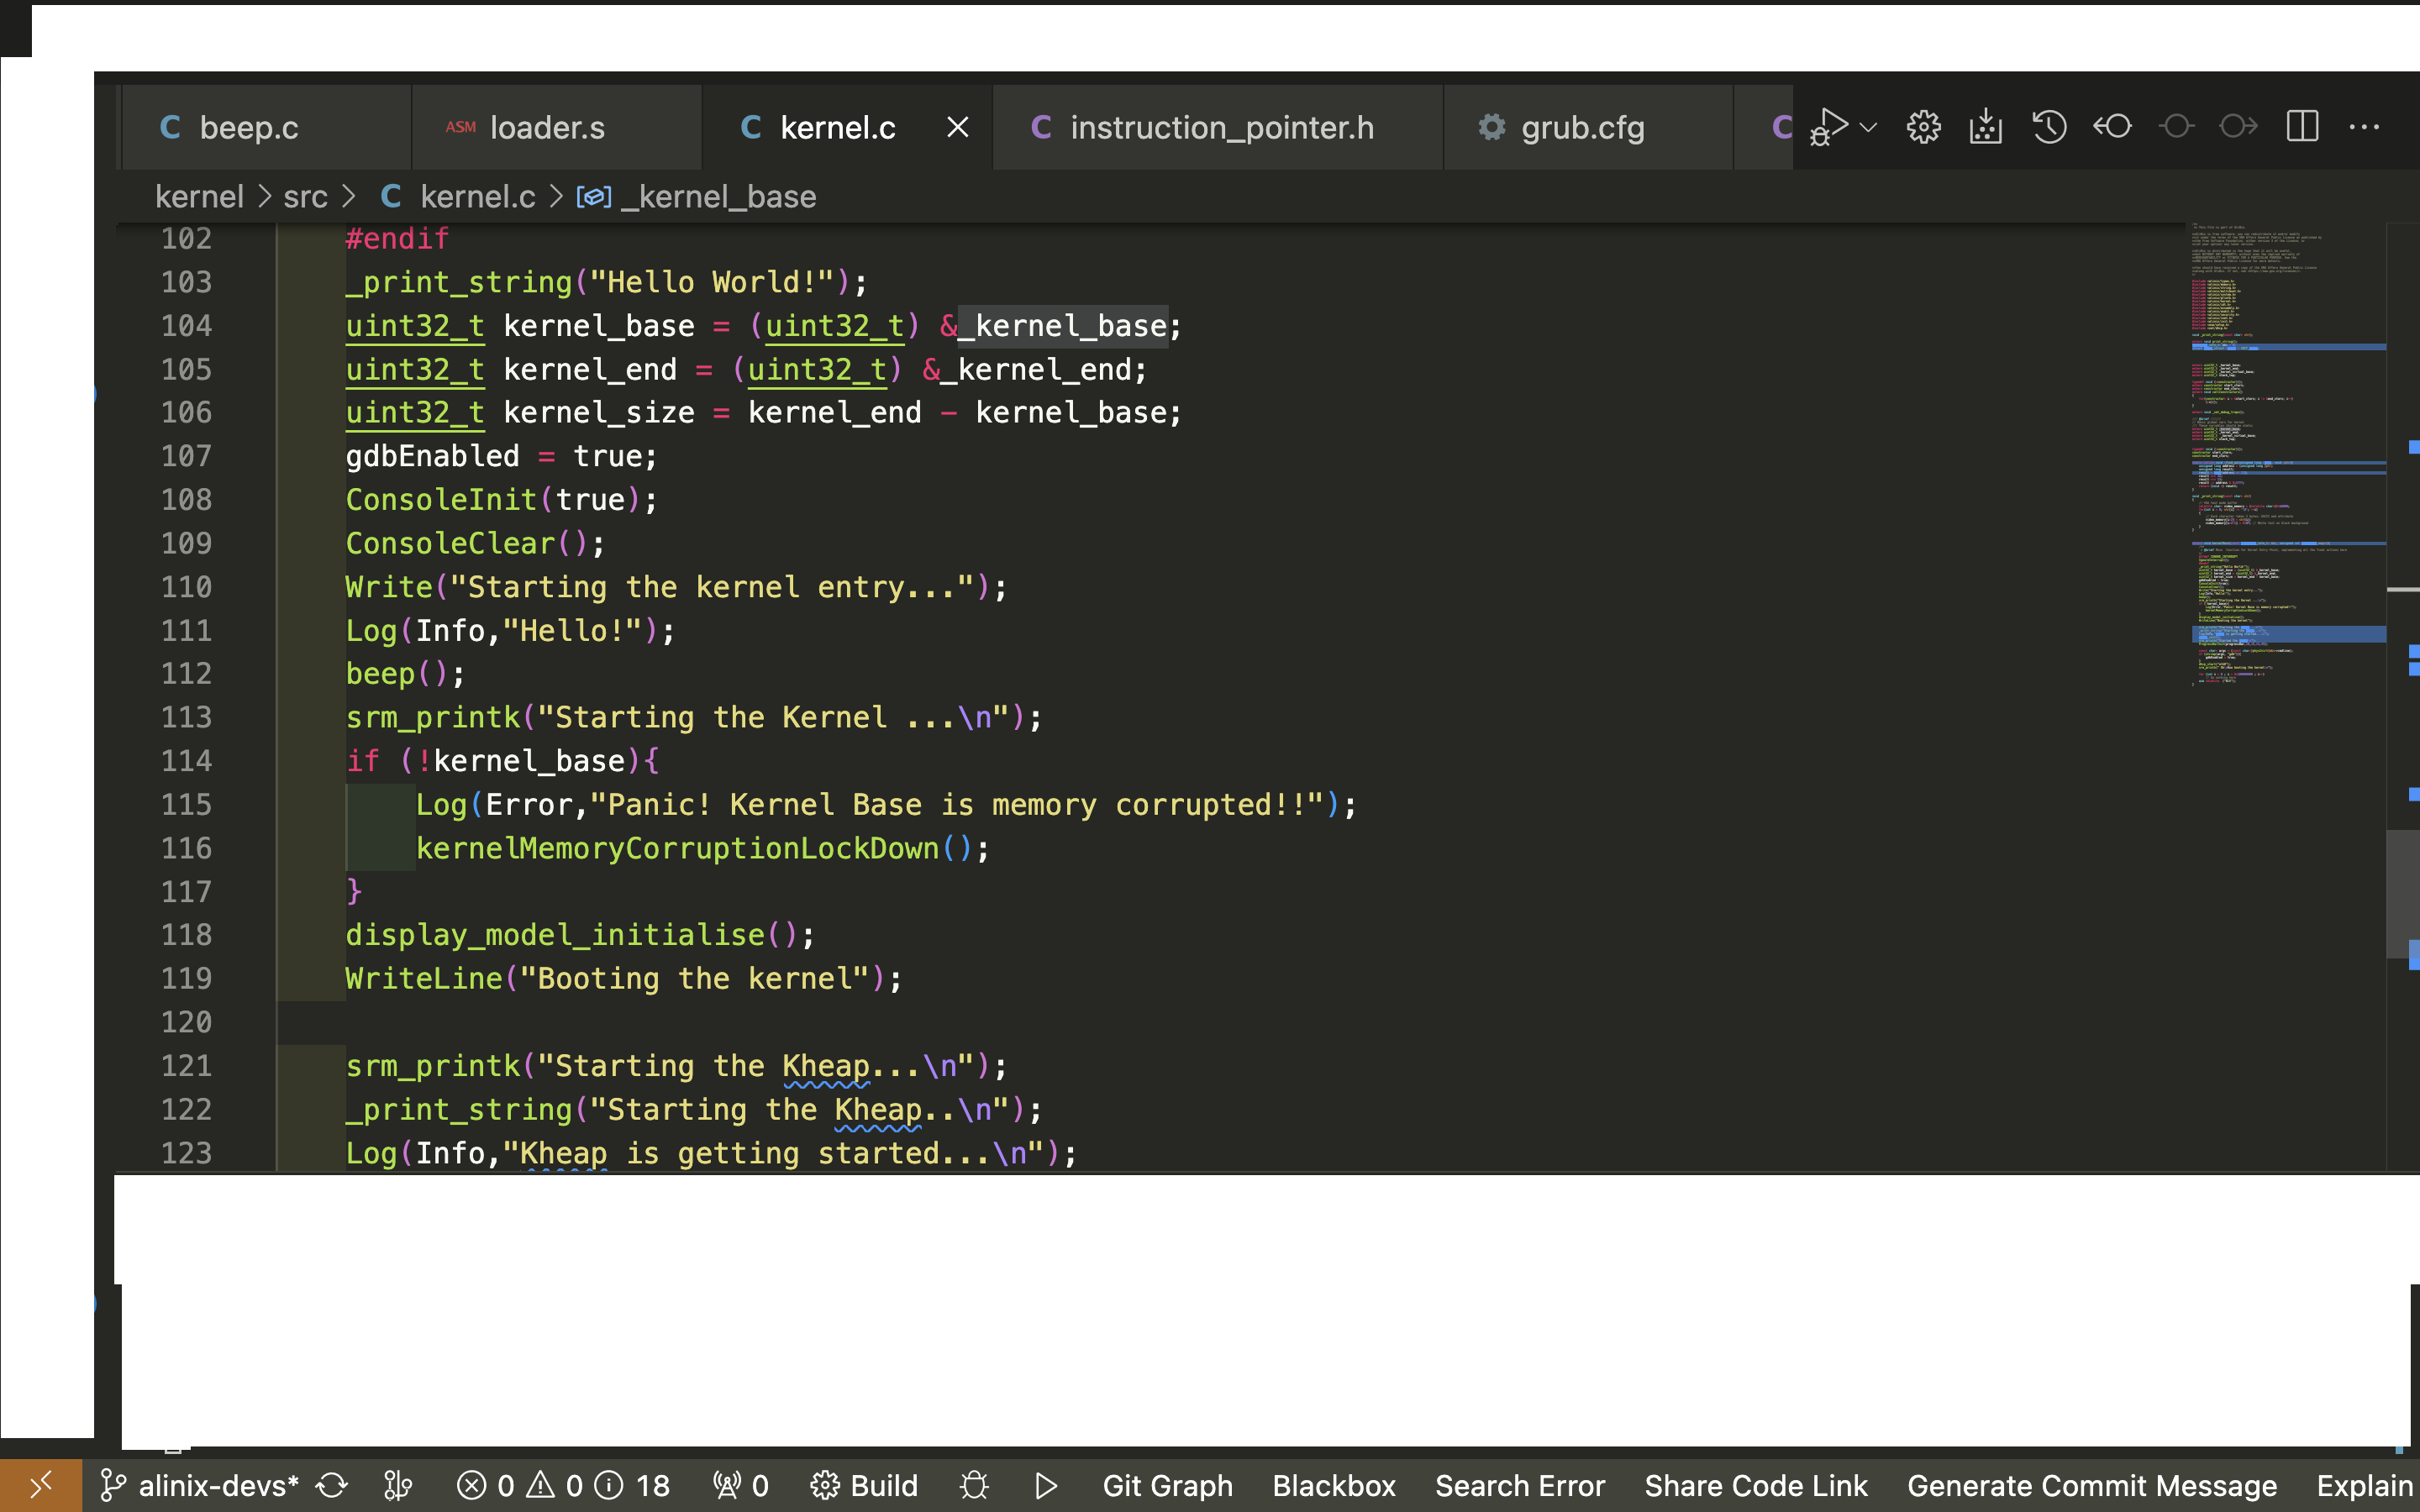Click the Build status bar button

[864, 1486]
